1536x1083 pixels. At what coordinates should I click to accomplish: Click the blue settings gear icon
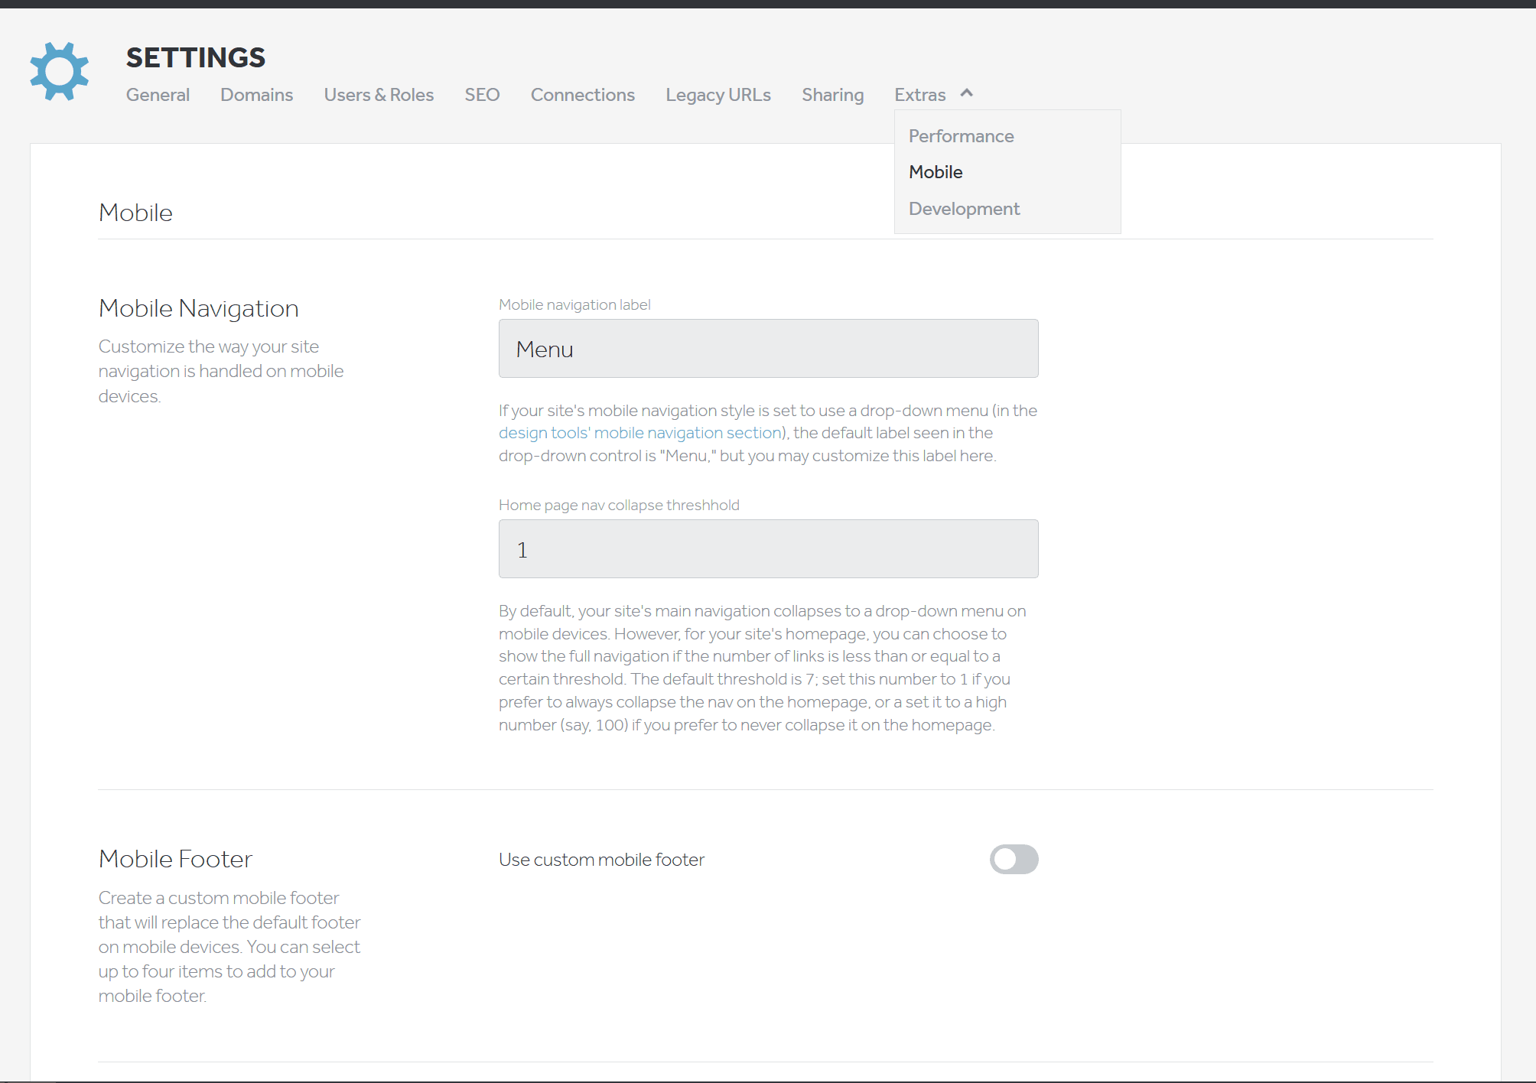click(60, 71)
